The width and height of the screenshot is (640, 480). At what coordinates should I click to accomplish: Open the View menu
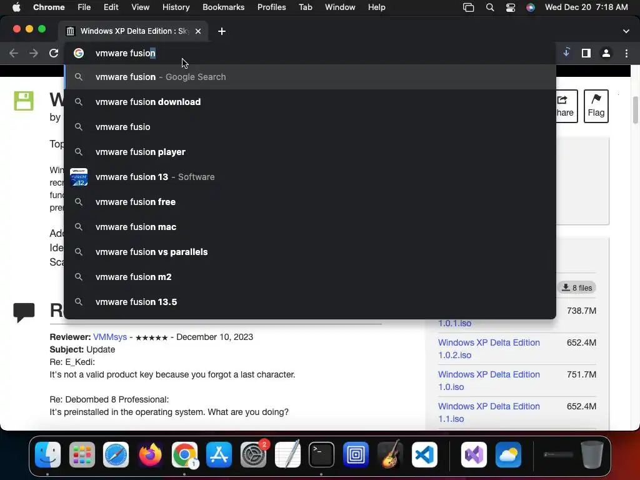(140, 7)
